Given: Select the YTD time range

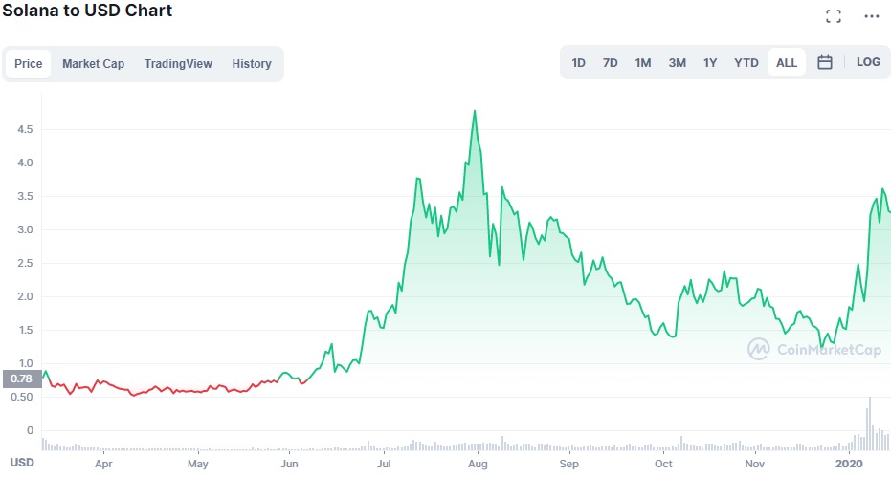Looking at the screenshot, I should [746, 62].
